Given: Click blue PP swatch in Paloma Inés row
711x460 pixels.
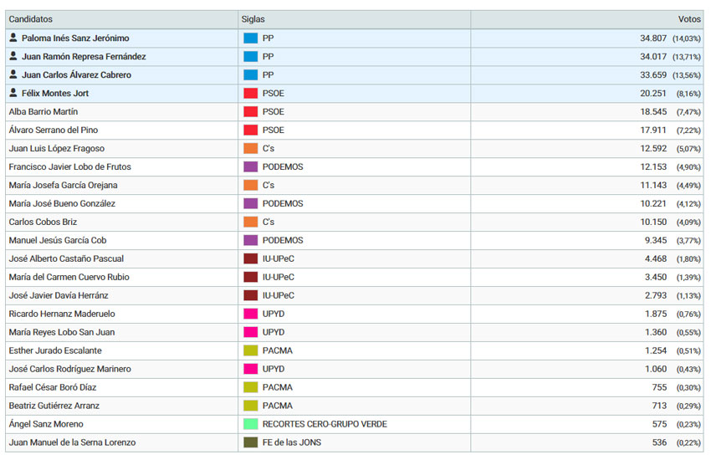Looking at the screenshot, I should tap(250, 38).
